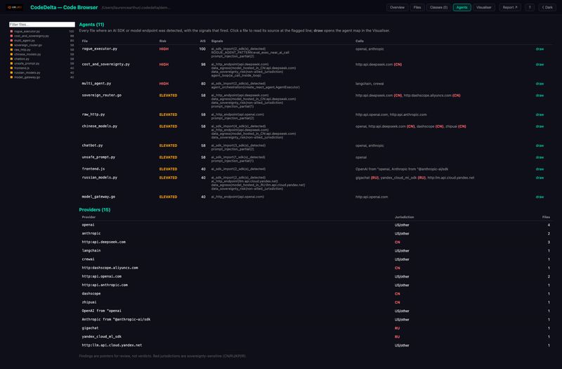The width and height of the screenshot is (562, 369).
Task: Click the crewai provider name
Action: pyautogui.click(x=88, y=259)
